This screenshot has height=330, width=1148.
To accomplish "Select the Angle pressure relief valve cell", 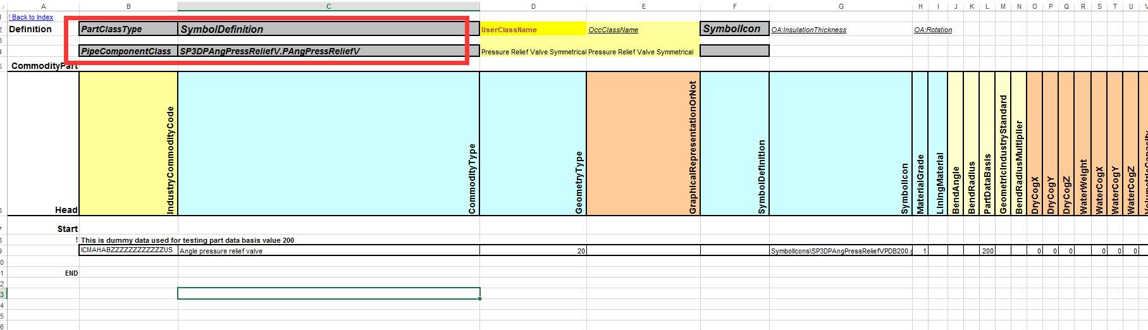I will pos(329,250).
